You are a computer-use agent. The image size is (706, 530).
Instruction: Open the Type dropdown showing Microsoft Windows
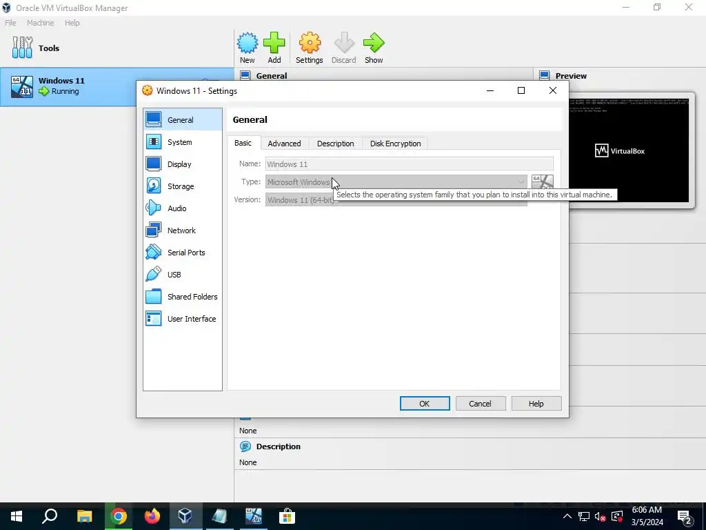coord(396,181)
